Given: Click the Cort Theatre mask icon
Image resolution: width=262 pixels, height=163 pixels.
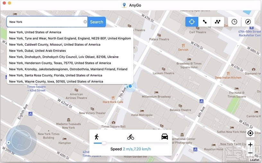Looking at the screenshot, I should point(198,28).
